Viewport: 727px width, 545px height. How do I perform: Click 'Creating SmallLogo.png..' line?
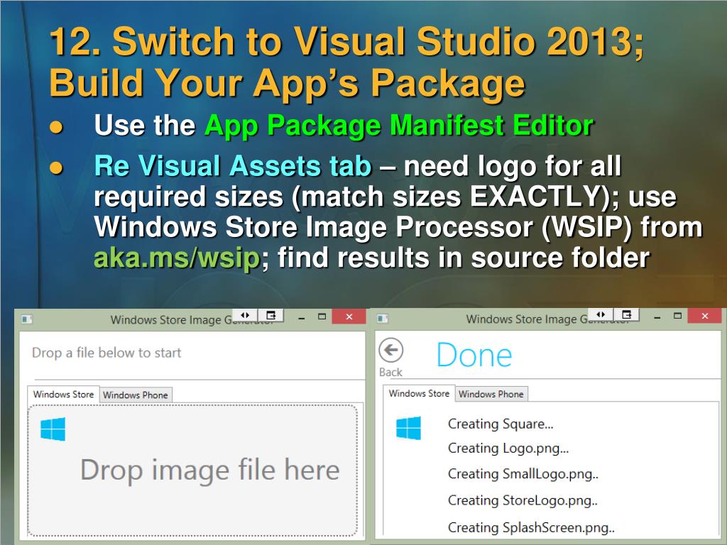[523, 474]
